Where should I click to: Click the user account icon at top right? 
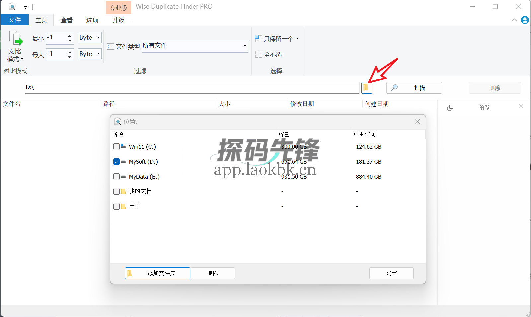[525, 20]
